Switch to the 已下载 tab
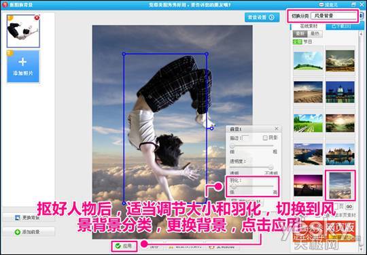Screen dimensions: 367x255 tap(341, 27)
